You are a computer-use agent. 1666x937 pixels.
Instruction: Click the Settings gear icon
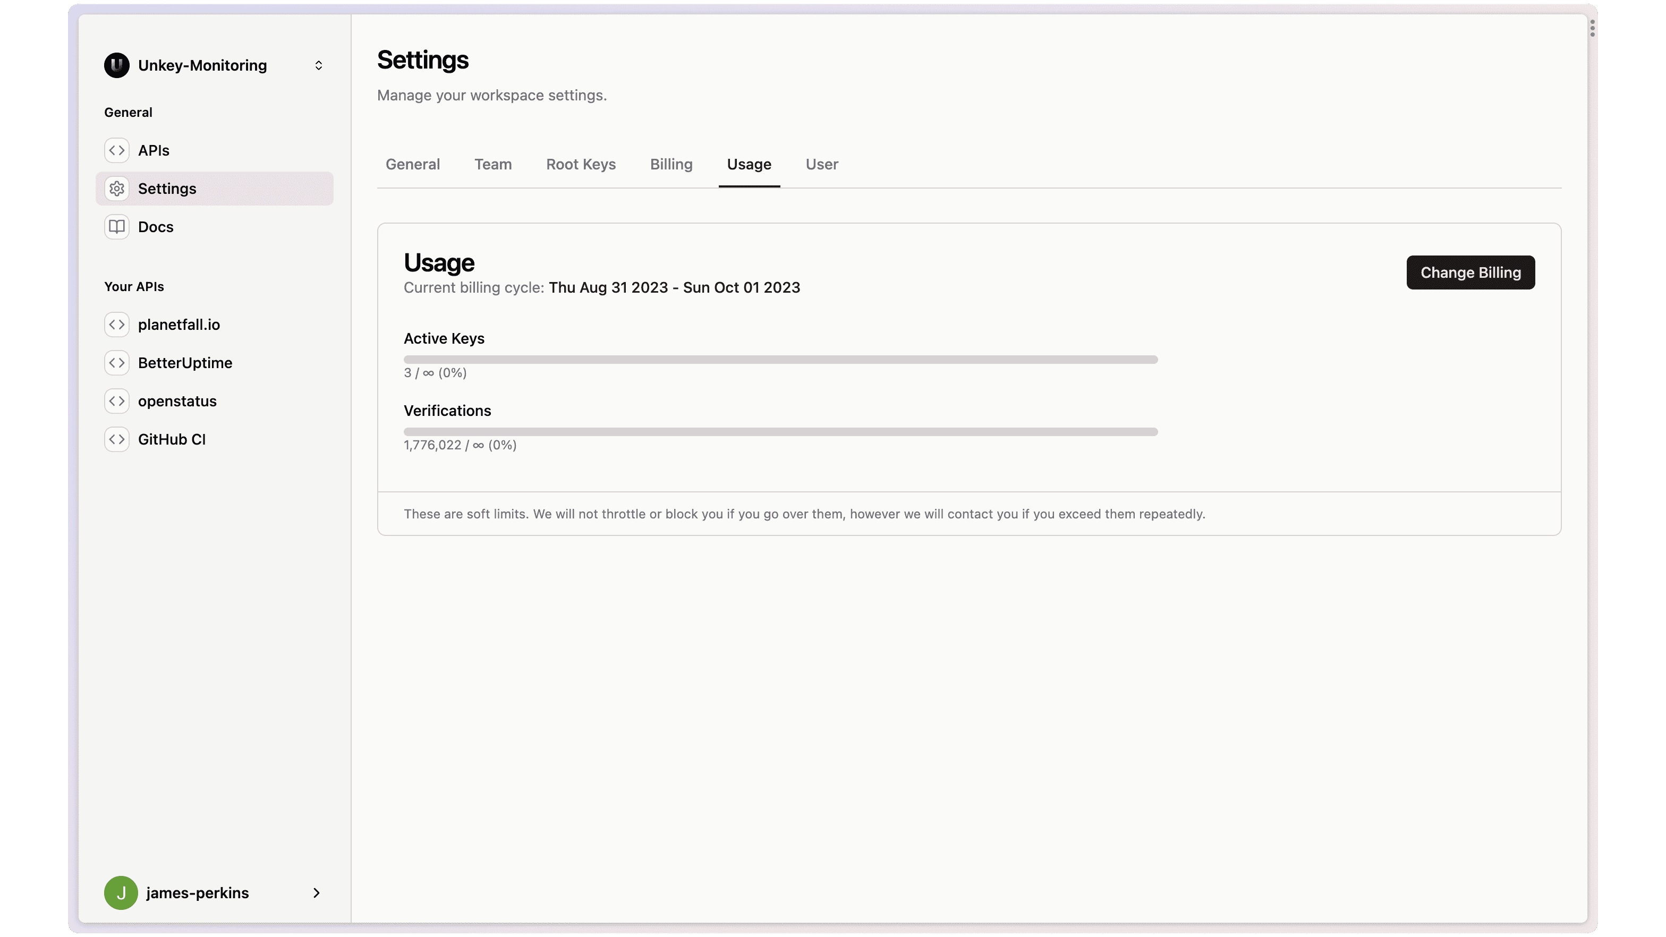(x=116, y=189)
